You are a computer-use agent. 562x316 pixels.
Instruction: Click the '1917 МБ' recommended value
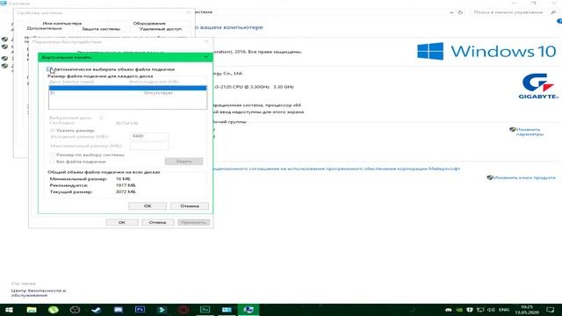point(126,185)
